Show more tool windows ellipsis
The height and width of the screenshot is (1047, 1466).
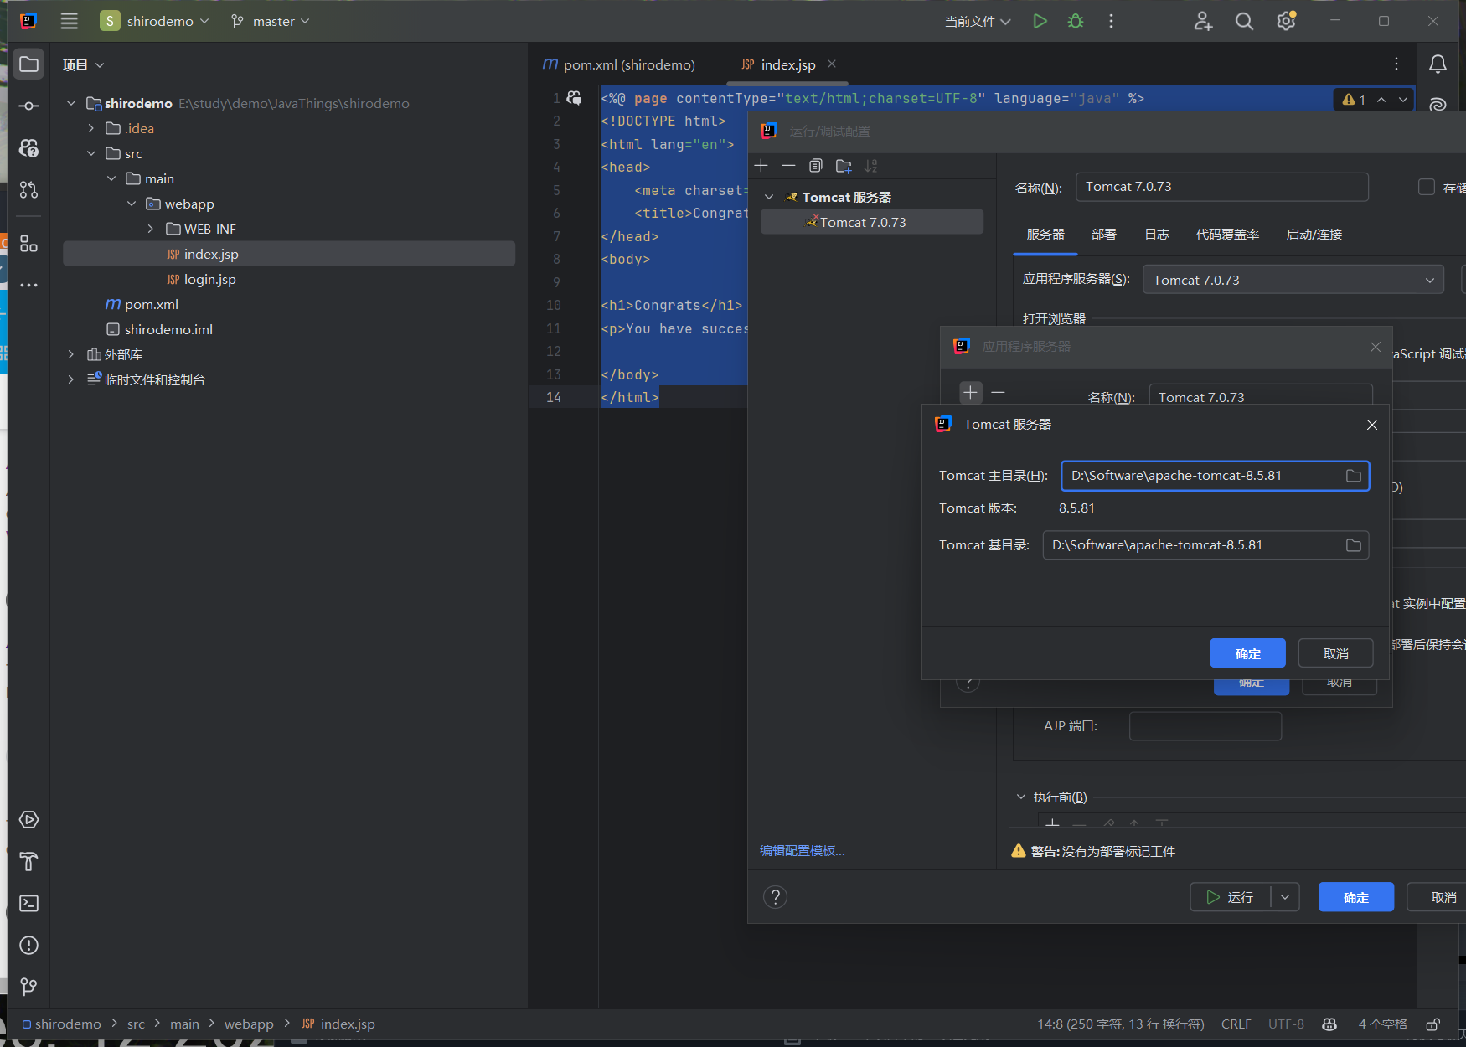pos(28,285)
